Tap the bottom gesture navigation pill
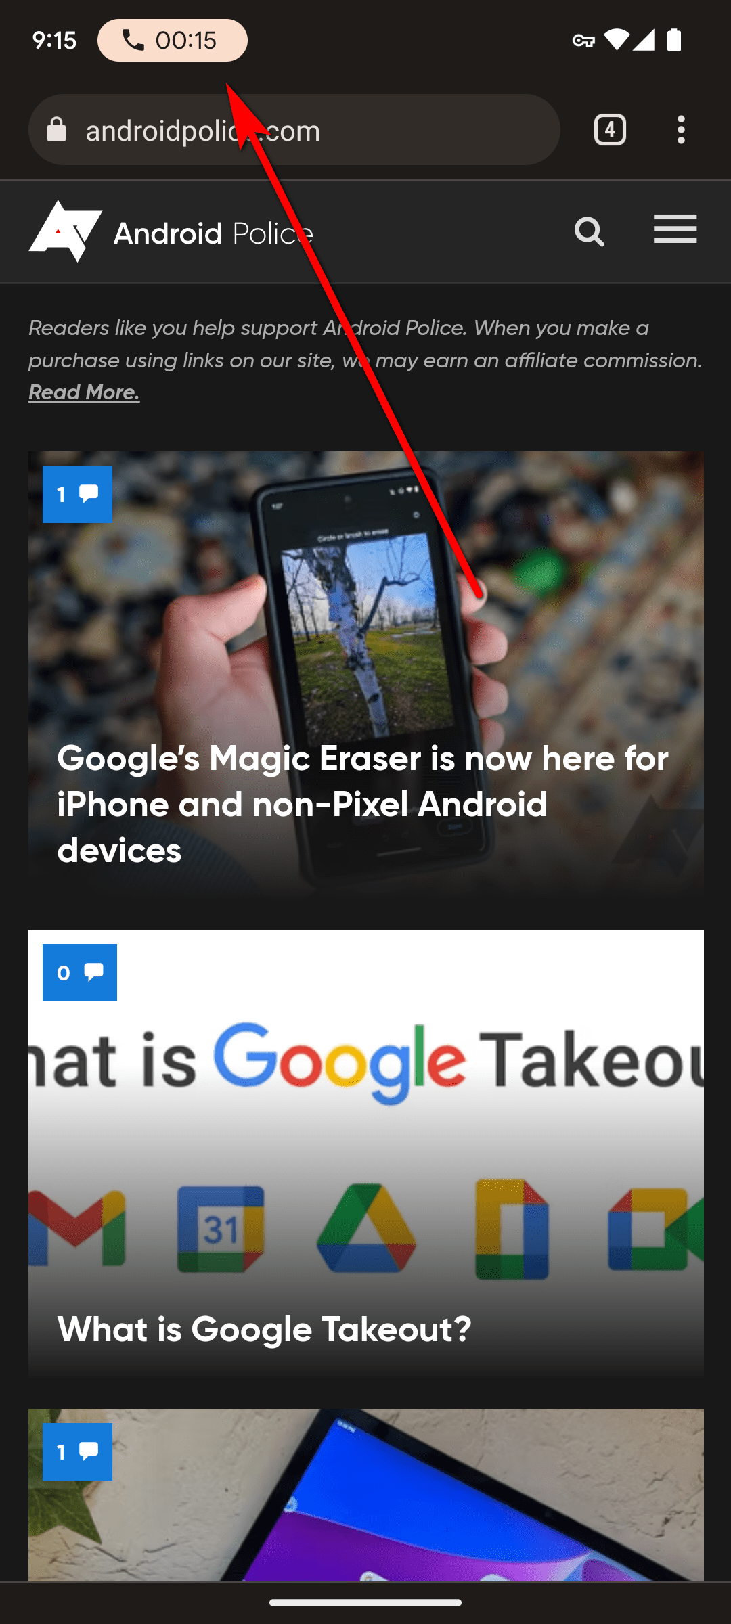This screenshot has height=1624, width=731. (x=365, y=1602)
